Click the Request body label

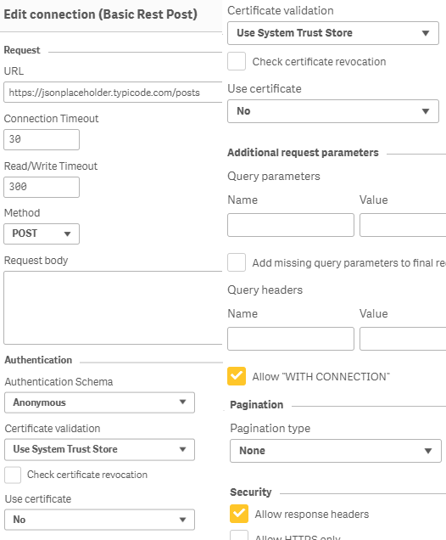coord(36,261)
